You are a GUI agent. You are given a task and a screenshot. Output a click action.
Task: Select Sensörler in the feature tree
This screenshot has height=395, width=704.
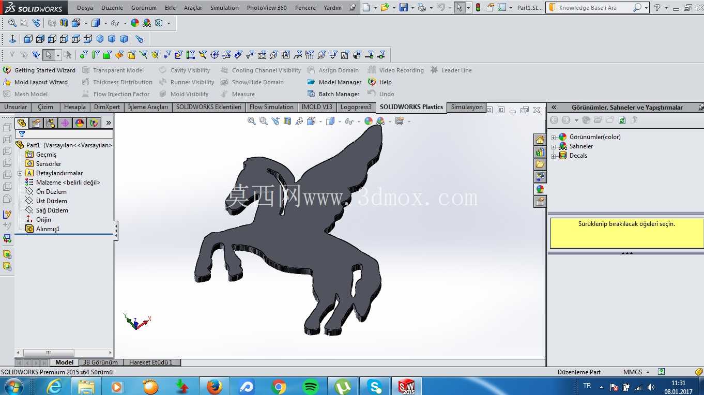point(43,164)
